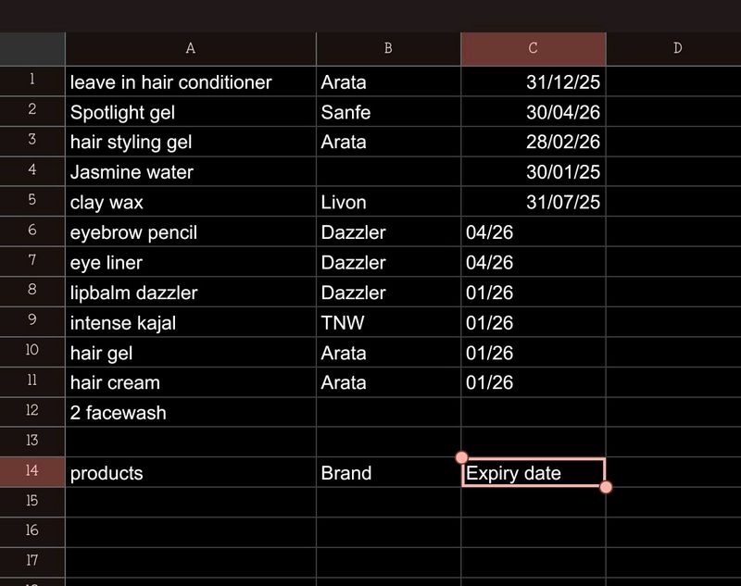
Task: Select row 1 header
Action: [x=32, y=81]
